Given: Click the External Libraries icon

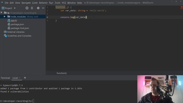Looking at the screenshot, I should tap(5, 32).
